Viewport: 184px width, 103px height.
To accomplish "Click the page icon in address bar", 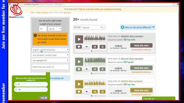I will [22, 4].
